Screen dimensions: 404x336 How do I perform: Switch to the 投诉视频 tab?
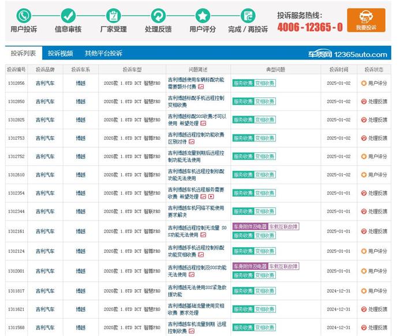[60, 53]
